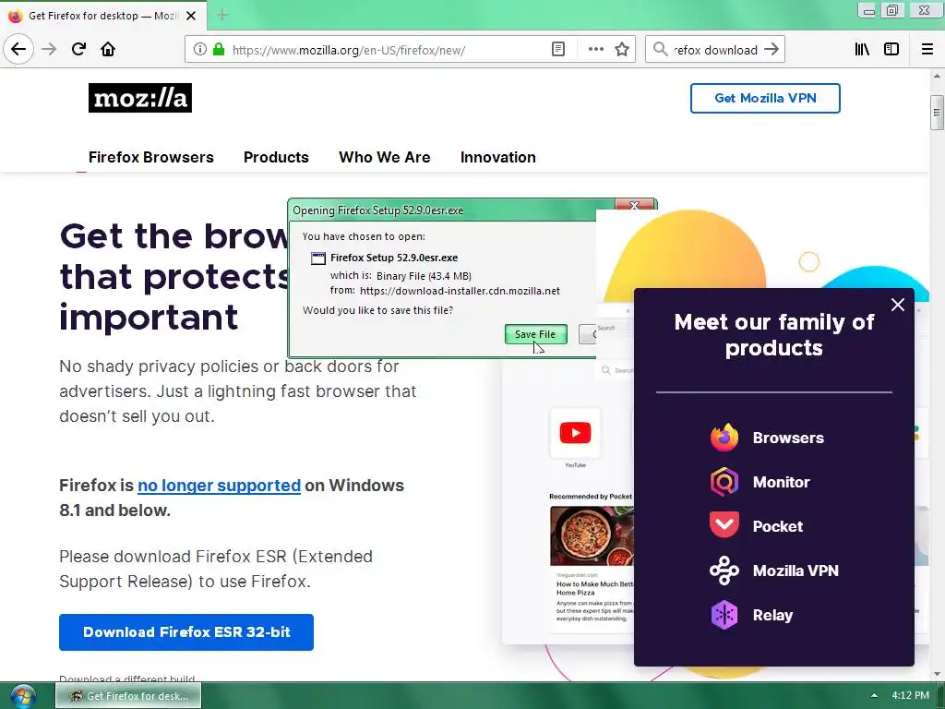Follow the no longer supported link
Screen dimensions: 945x709
click(219, 486)
